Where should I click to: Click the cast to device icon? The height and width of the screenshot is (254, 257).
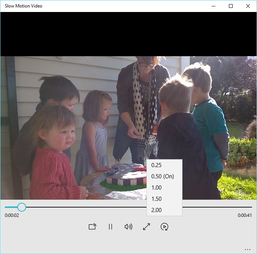coord(92,227)
